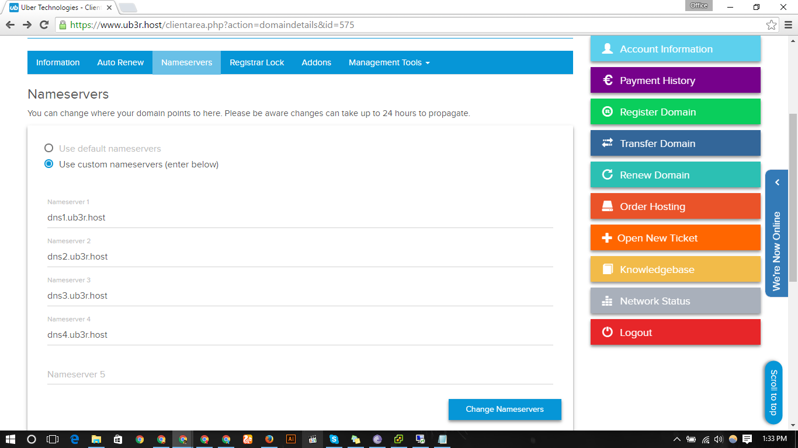Click the browser address bar URL
798x448 pixels.
(x=212, y=25)
